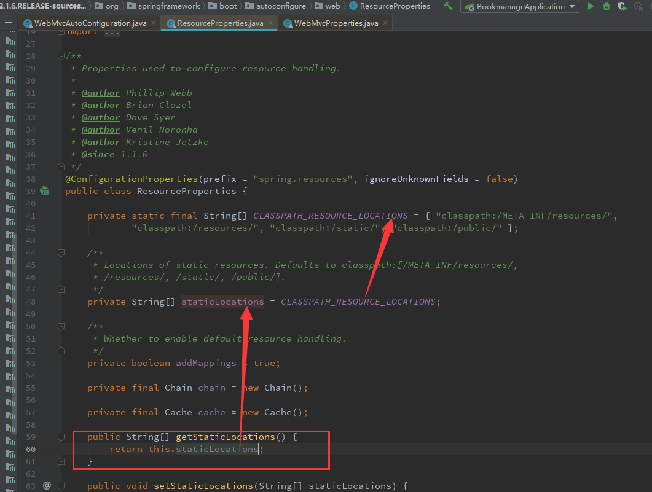Click the @author tag before Phillip Webb

[x=101, y=93]
